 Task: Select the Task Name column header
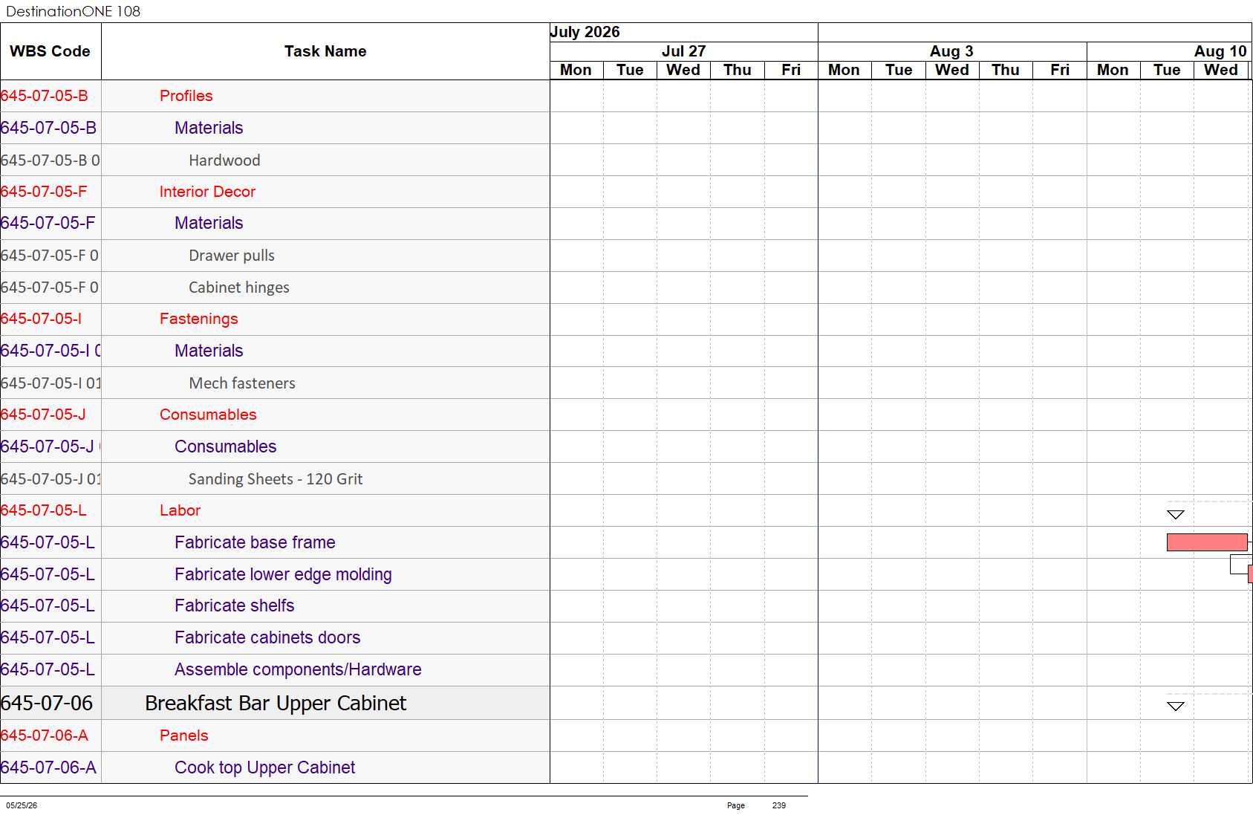325,51
